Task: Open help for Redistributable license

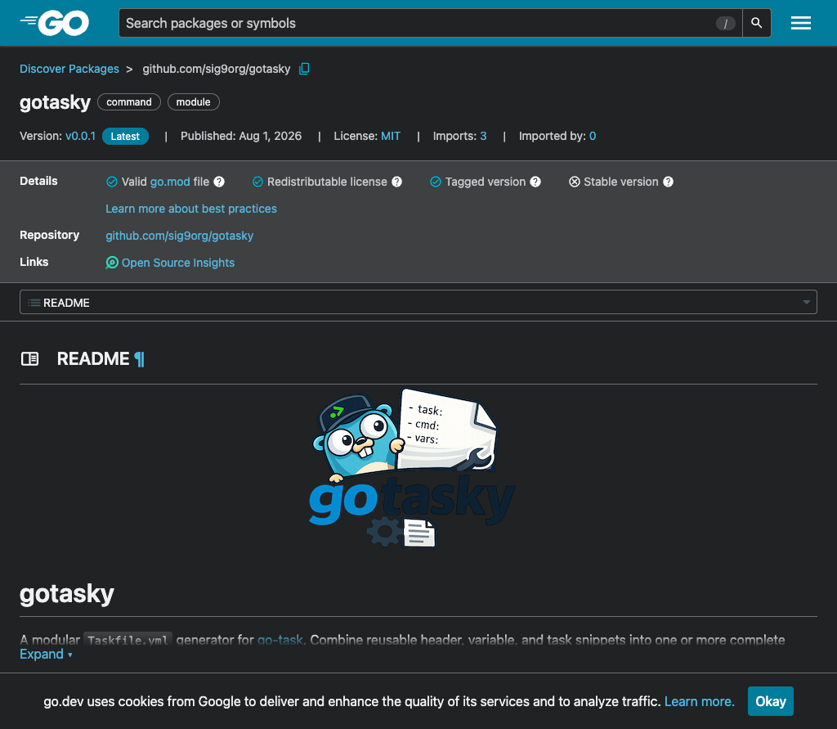Action: pos(396,182)
